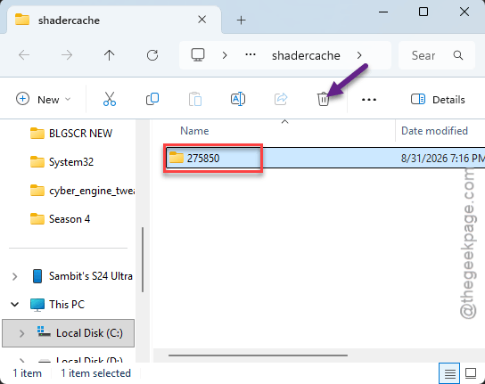Expand the Sambit's S24 Ultra node
The height and width of the screenshot is (384, 485).
[14, 276]
